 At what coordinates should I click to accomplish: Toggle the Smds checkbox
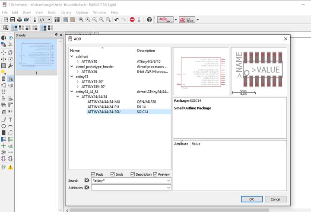point(112,174)
